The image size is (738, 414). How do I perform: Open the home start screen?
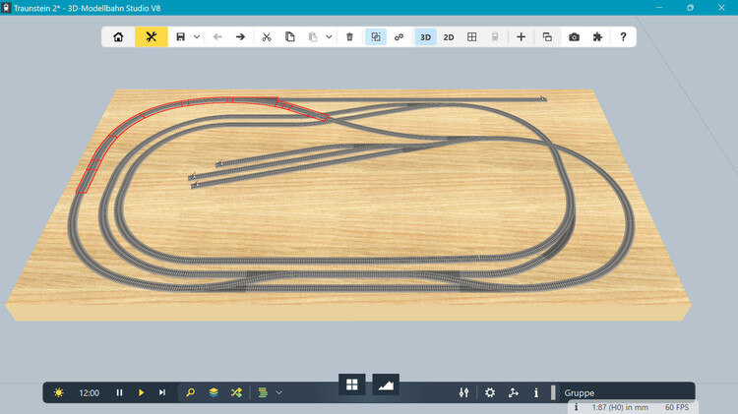(x=118, y=36)
